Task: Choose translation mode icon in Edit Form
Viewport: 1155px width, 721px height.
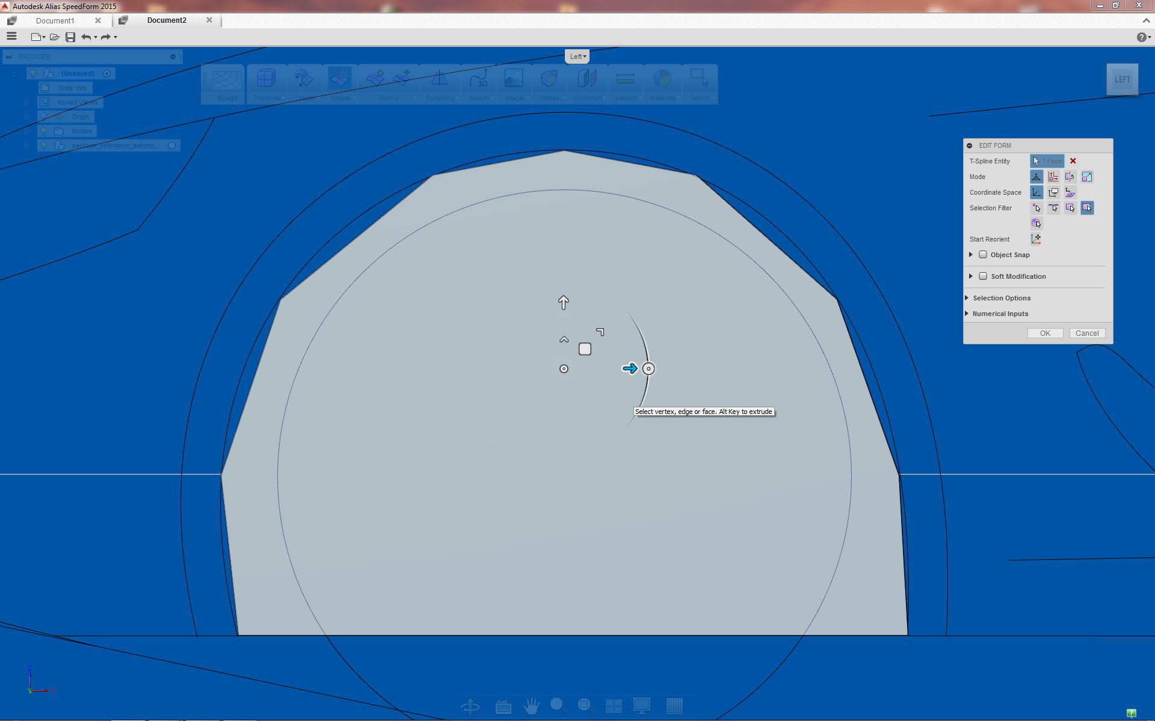Action: coord(1053,177)
